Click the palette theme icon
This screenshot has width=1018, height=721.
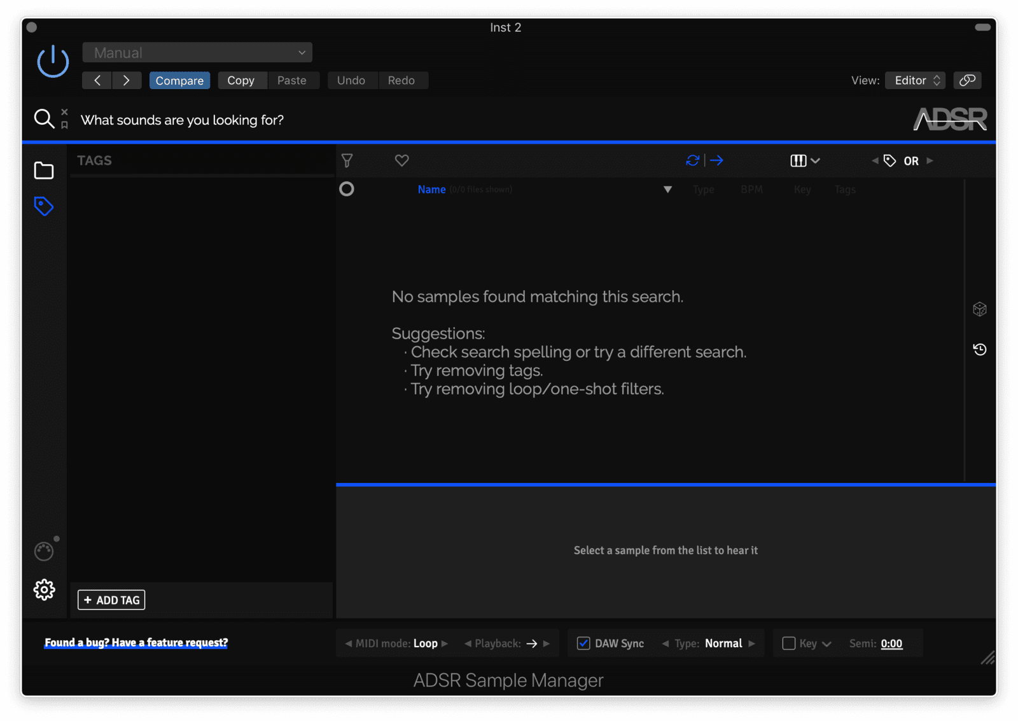click(x=44, y=551)
